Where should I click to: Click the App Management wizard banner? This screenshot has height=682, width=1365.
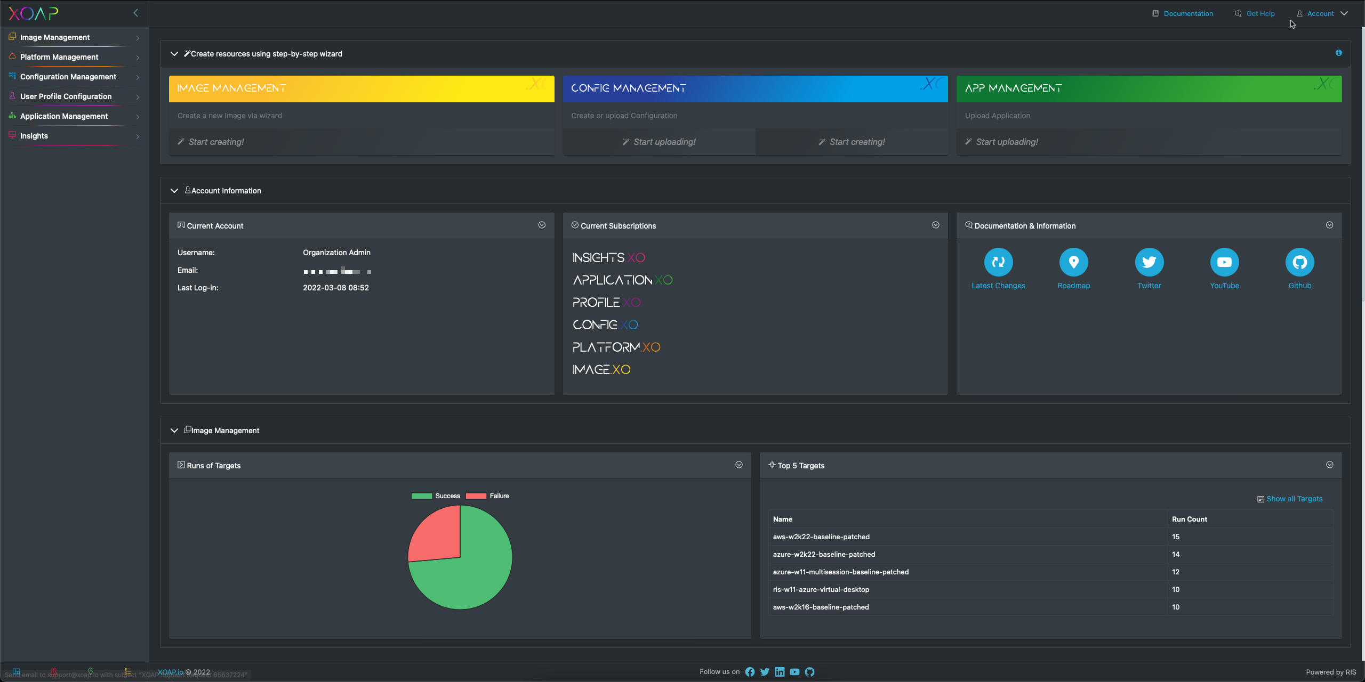point(1149,88)
